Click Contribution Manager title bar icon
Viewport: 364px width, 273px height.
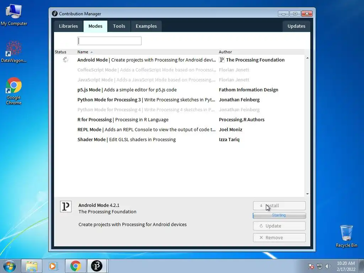coord(55,14)
